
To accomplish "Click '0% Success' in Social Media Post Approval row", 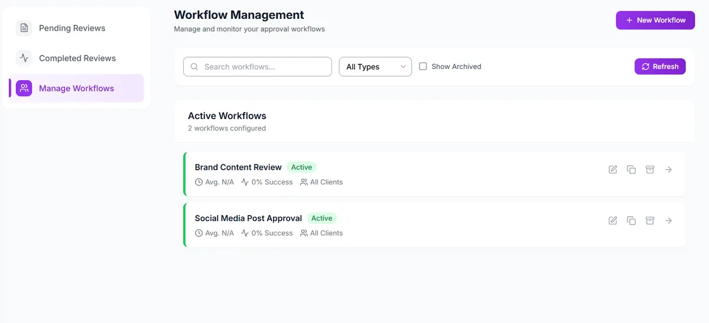I will pos(272,233).
